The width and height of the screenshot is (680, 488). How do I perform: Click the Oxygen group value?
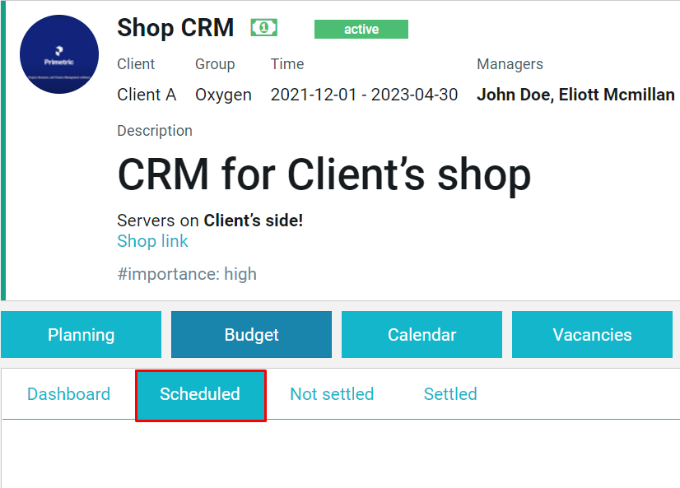[223, 95]
